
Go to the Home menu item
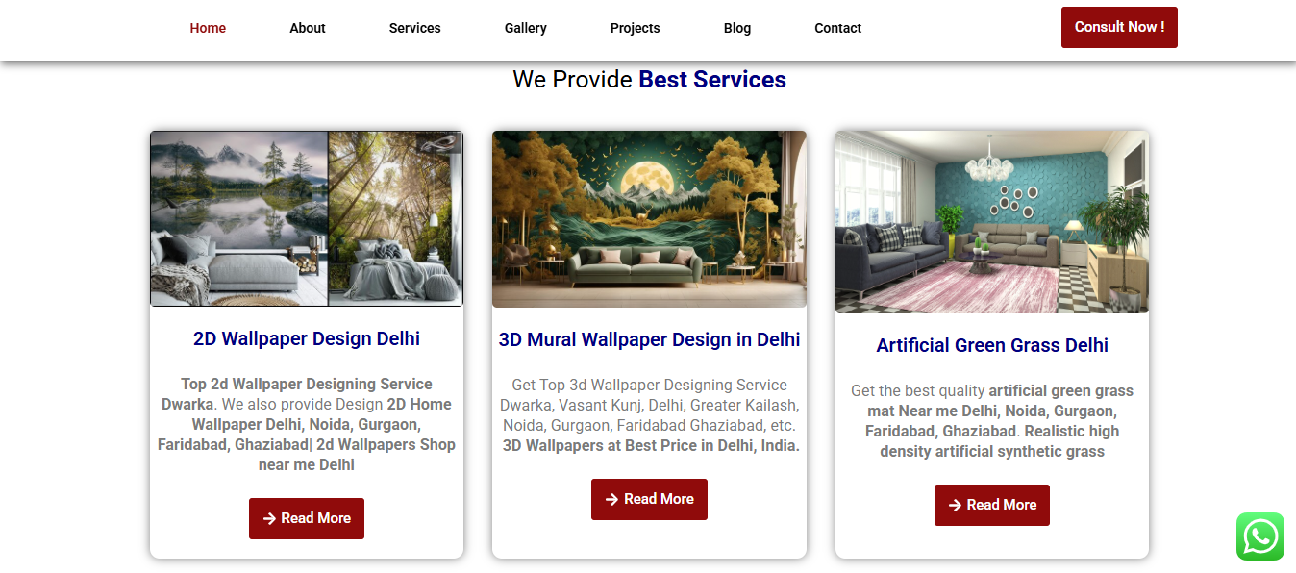(208, 28)
